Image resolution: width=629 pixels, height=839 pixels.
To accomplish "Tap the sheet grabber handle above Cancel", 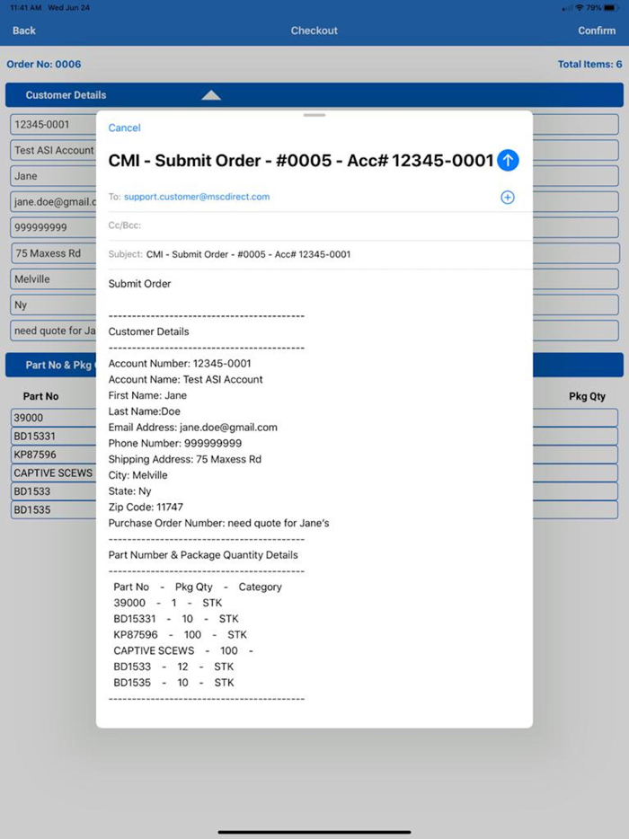I will (x=314, y=114).
